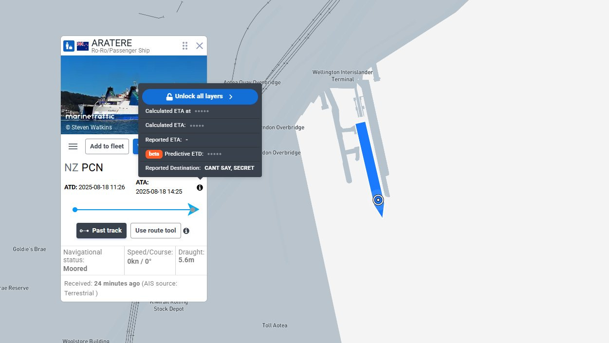Click the chevron on Unlock all layers

point(231,97)
